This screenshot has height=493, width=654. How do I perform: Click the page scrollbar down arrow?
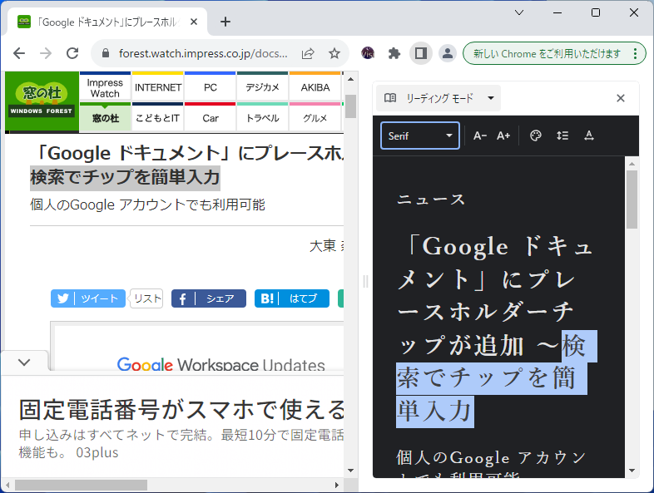(351, 471)
